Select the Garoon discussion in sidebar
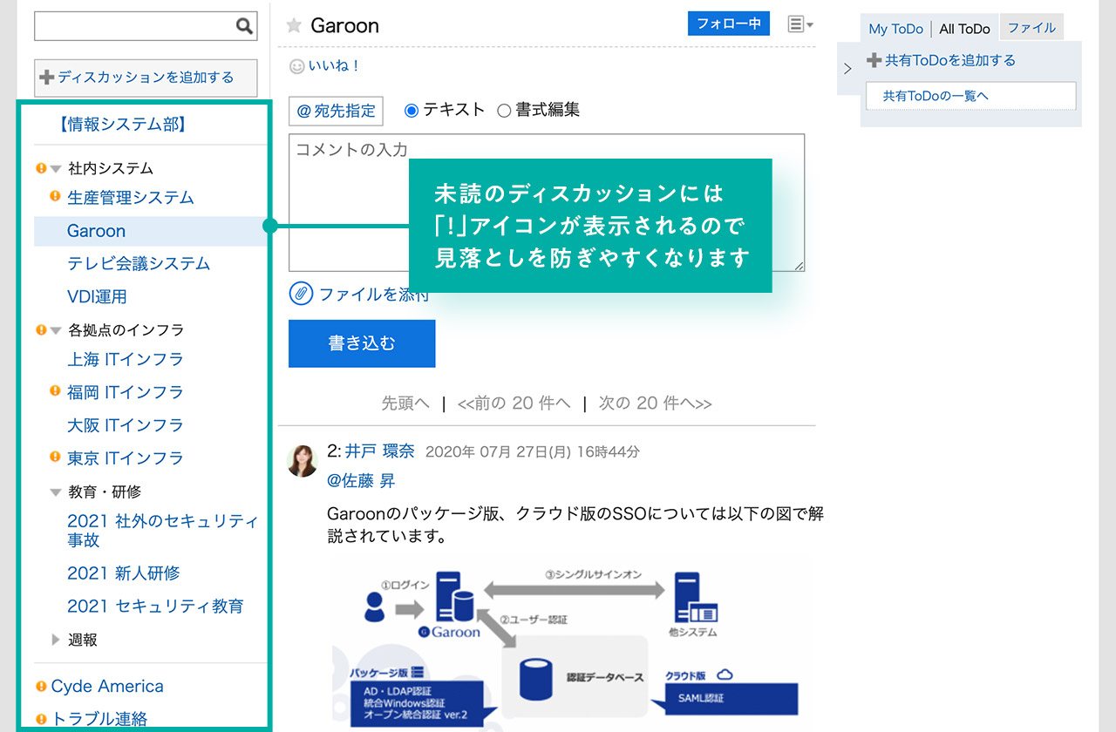The image size is (1116, 732). coord(96,231)
